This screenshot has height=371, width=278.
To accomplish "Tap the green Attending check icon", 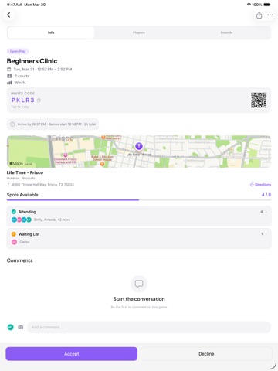I will click(14, 212).
